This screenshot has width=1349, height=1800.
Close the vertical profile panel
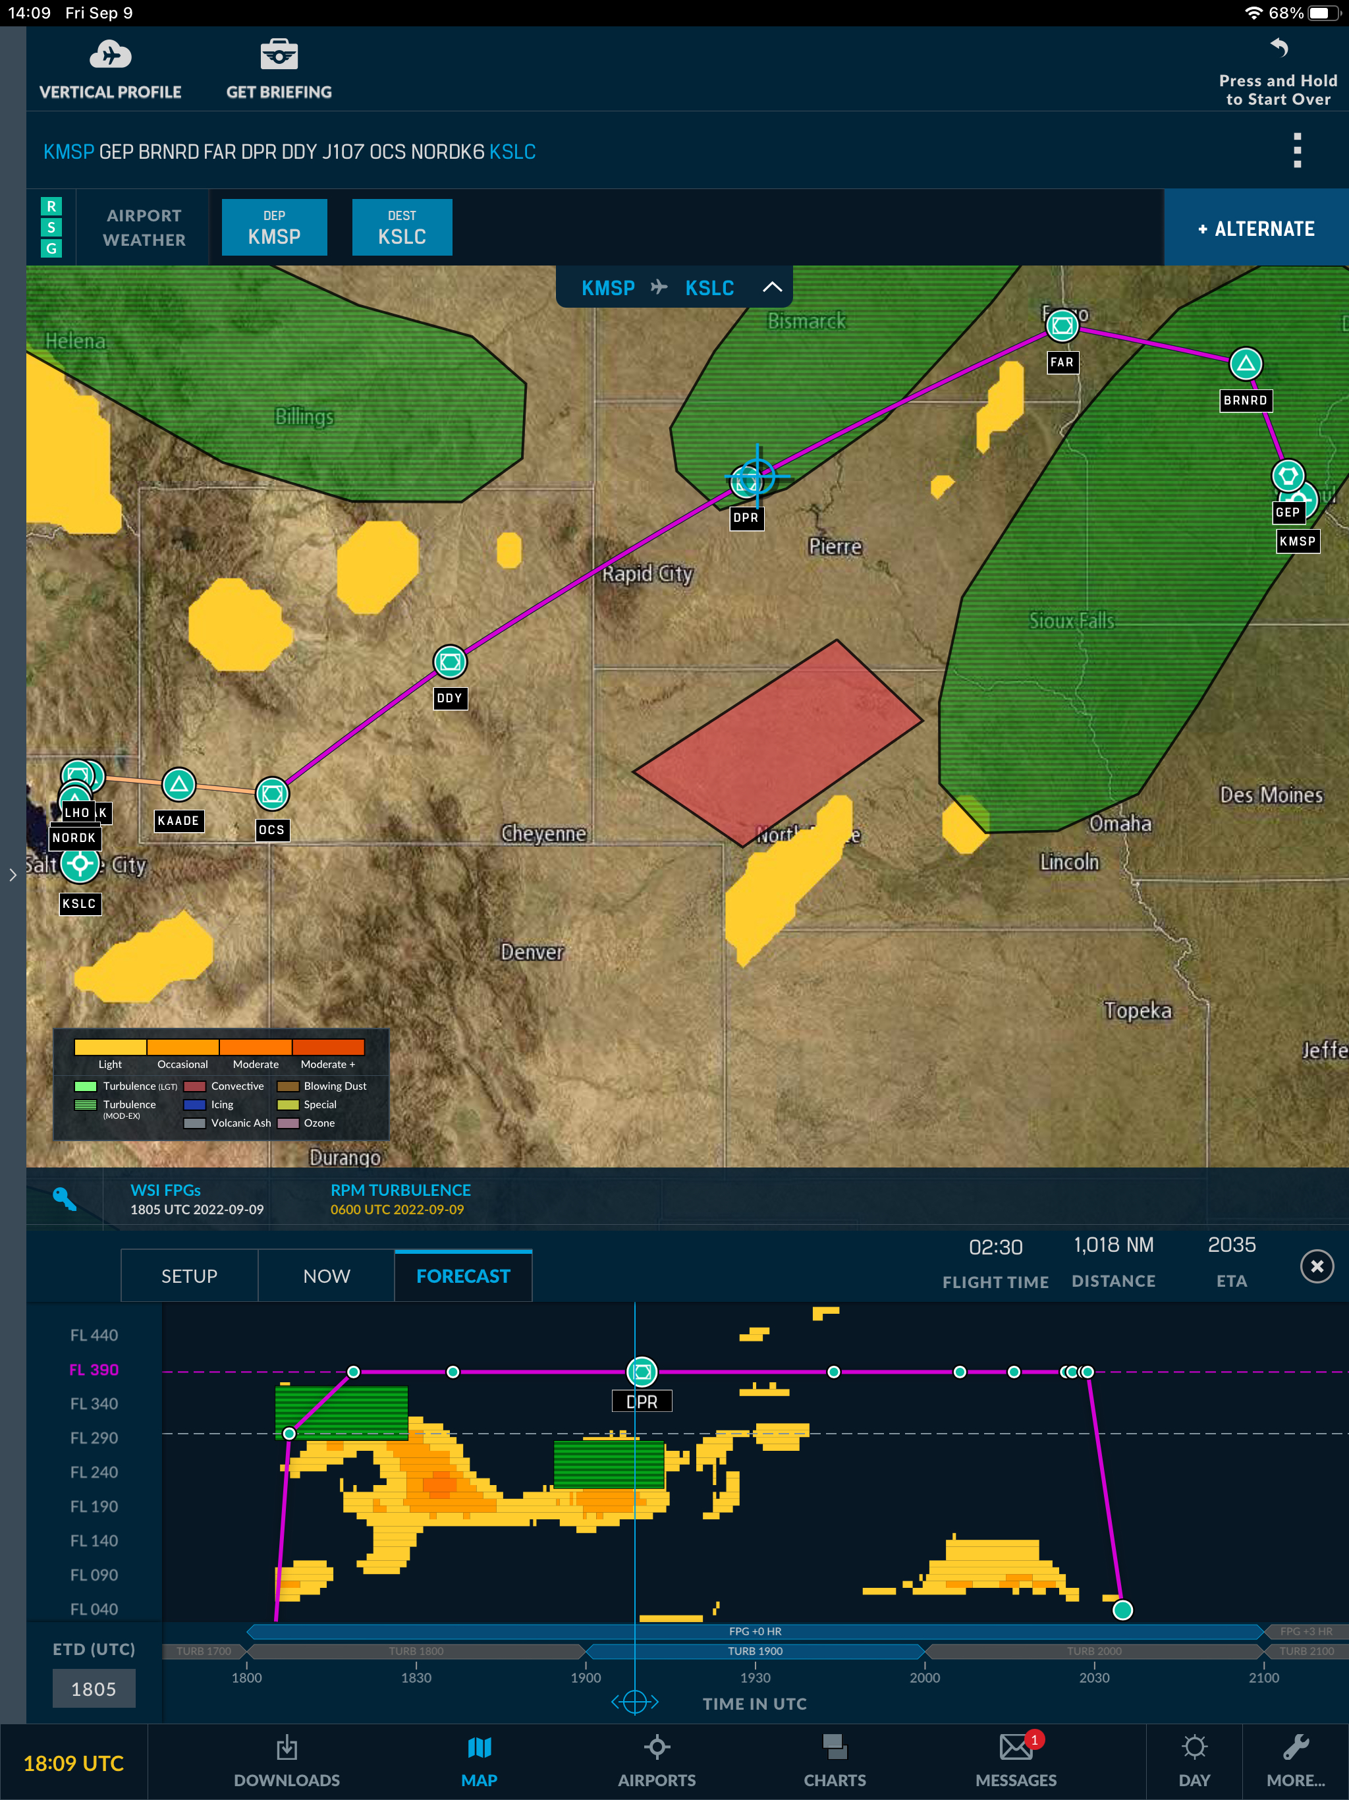coord(1317,1266)
